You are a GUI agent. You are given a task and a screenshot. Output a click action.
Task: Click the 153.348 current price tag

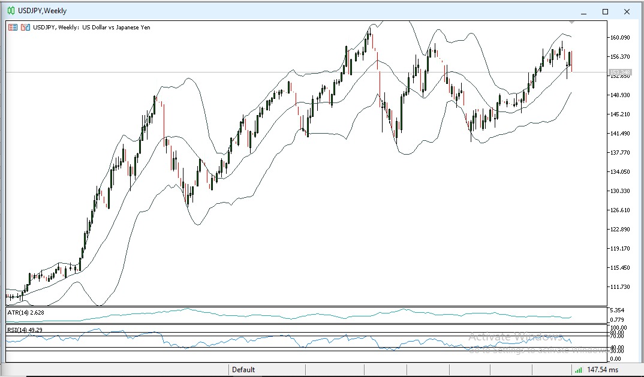(x=619, y=73)
